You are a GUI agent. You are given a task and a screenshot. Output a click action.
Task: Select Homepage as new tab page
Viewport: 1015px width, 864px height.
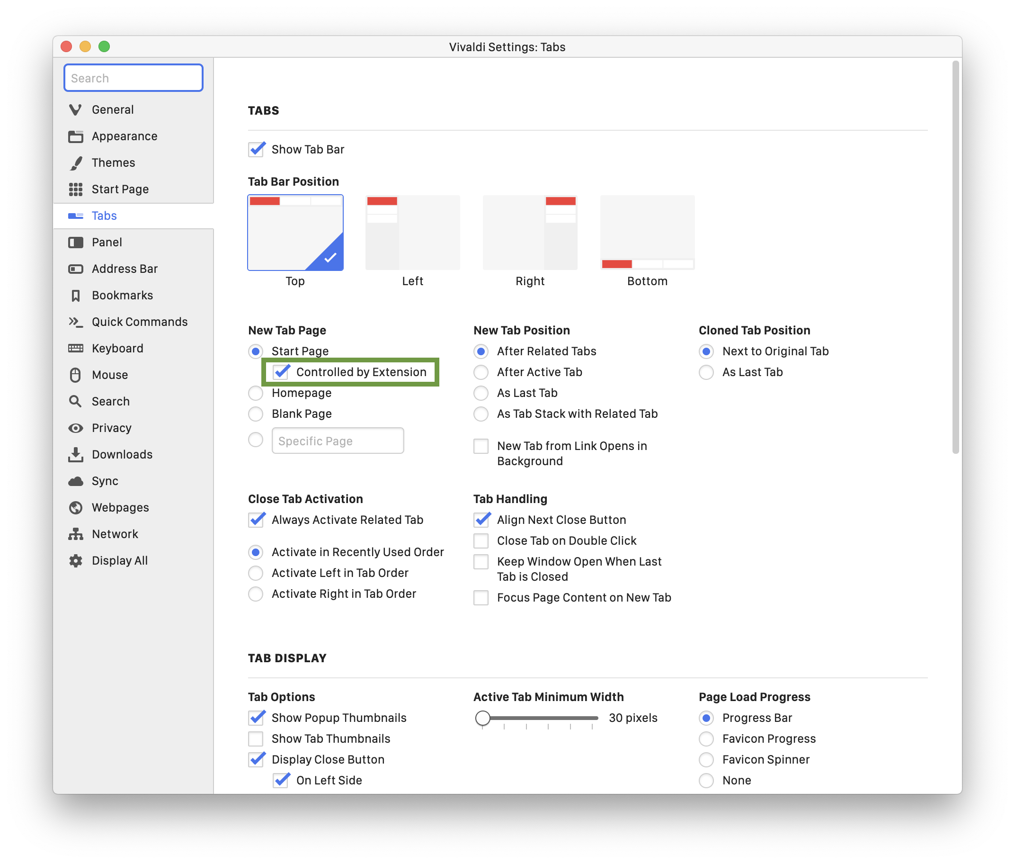[256, 393]
